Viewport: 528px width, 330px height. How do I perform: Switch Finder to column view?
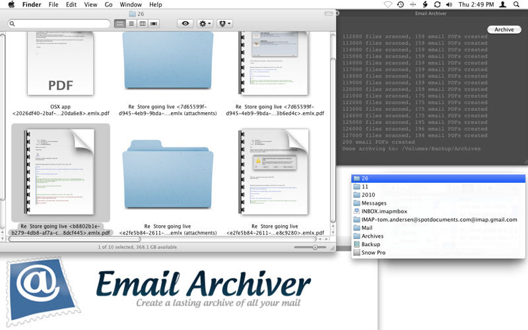[143, 24]
